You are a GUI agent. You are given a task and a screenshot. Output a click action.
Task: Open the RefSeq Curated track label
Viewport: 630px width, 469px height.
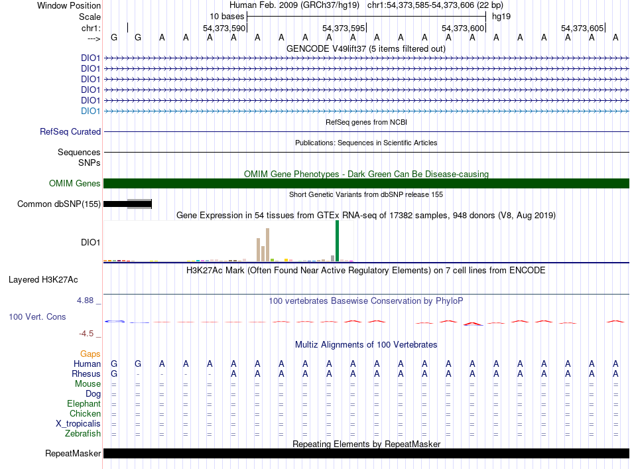tap(70, 132)
